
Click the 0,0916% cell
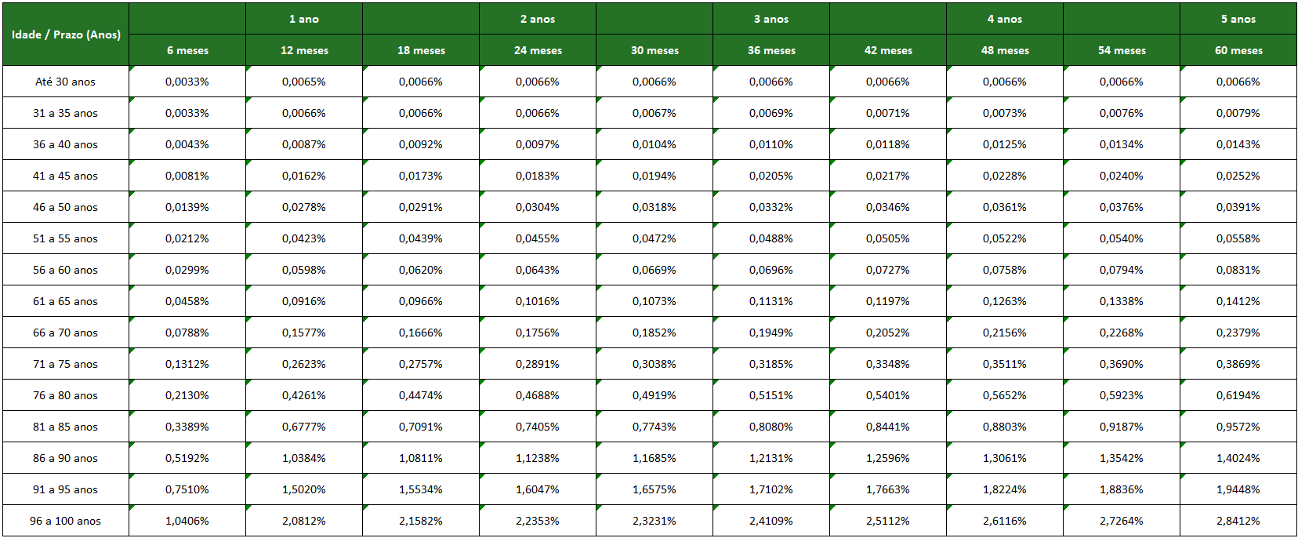(x=304, y=301)
